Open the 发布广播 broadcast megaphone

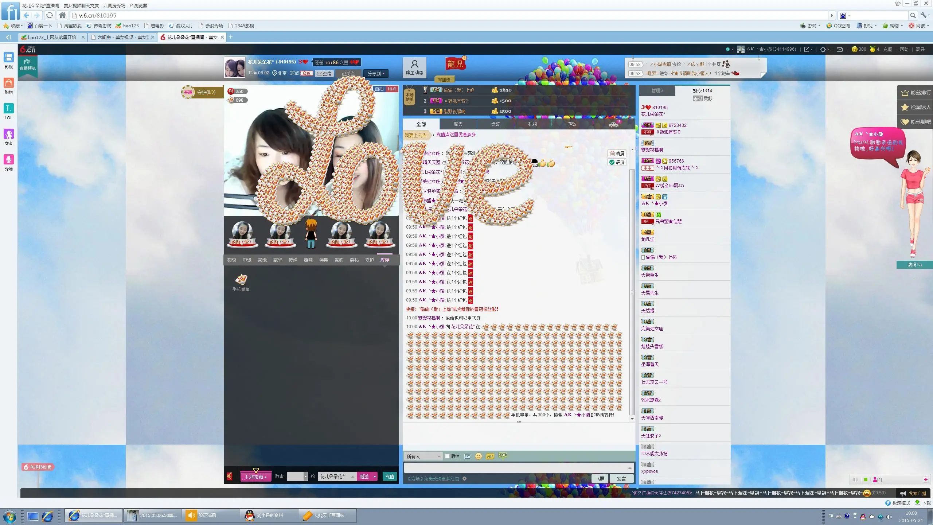click(913, 493)
